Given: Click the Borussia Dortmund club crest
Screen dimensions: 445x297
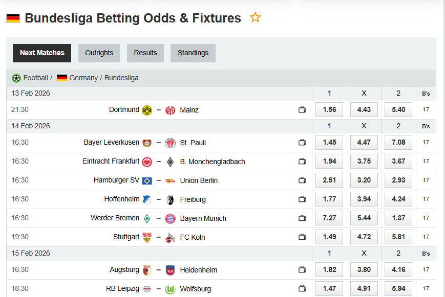Looking at the screenshot, I should pos(146,109).
